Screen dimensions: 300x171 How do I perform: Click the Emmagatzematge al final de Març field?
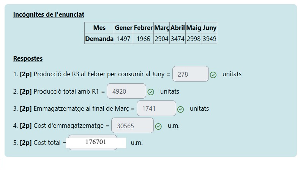coord(156,108)
